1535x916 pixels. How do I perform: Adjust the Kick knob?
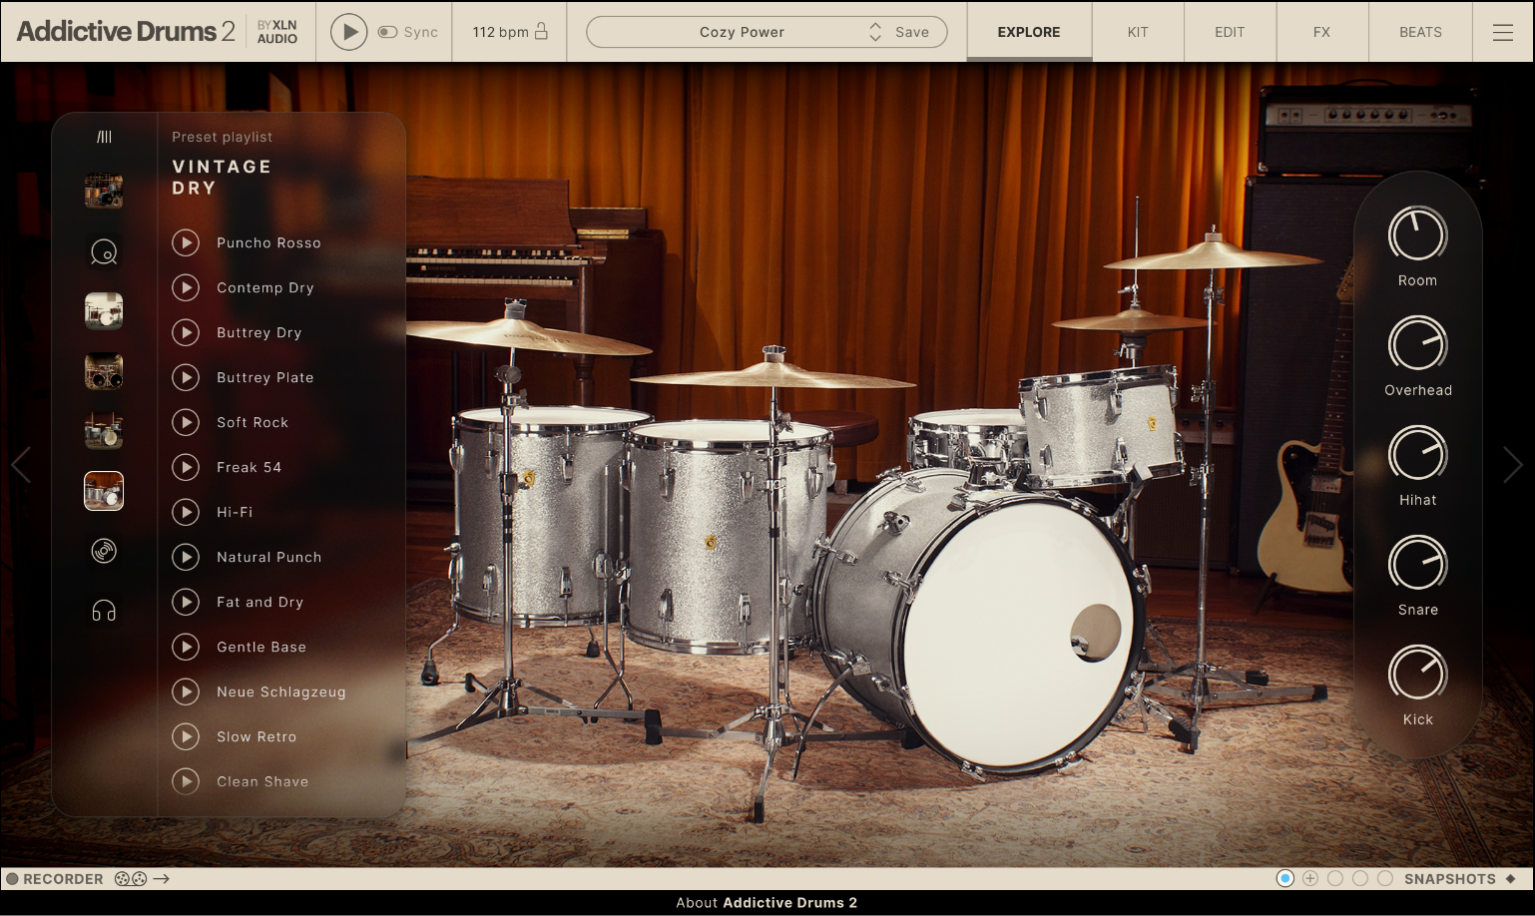click(x=1417, y=675)
